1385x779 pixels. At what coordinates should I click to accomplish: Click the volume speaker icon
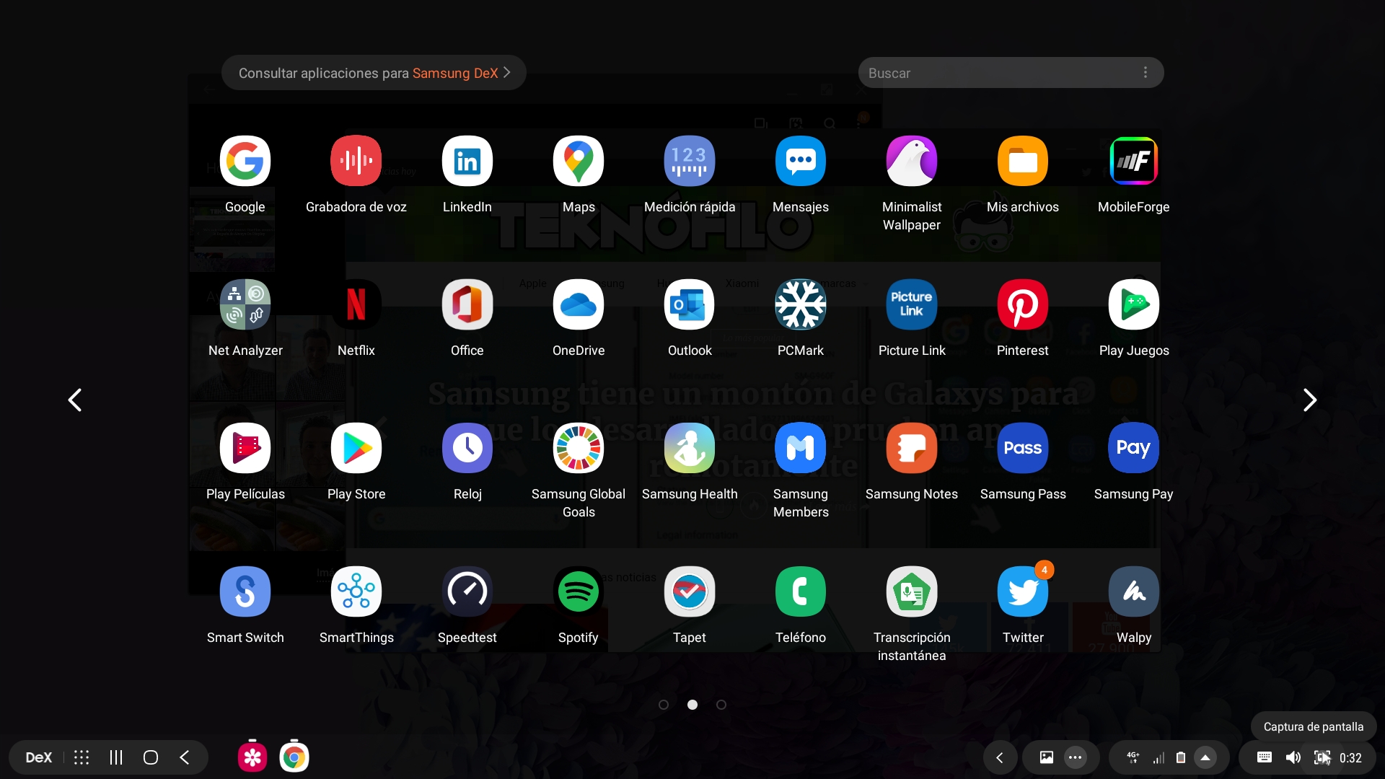pyautogui.click(x=1293, y=757)
